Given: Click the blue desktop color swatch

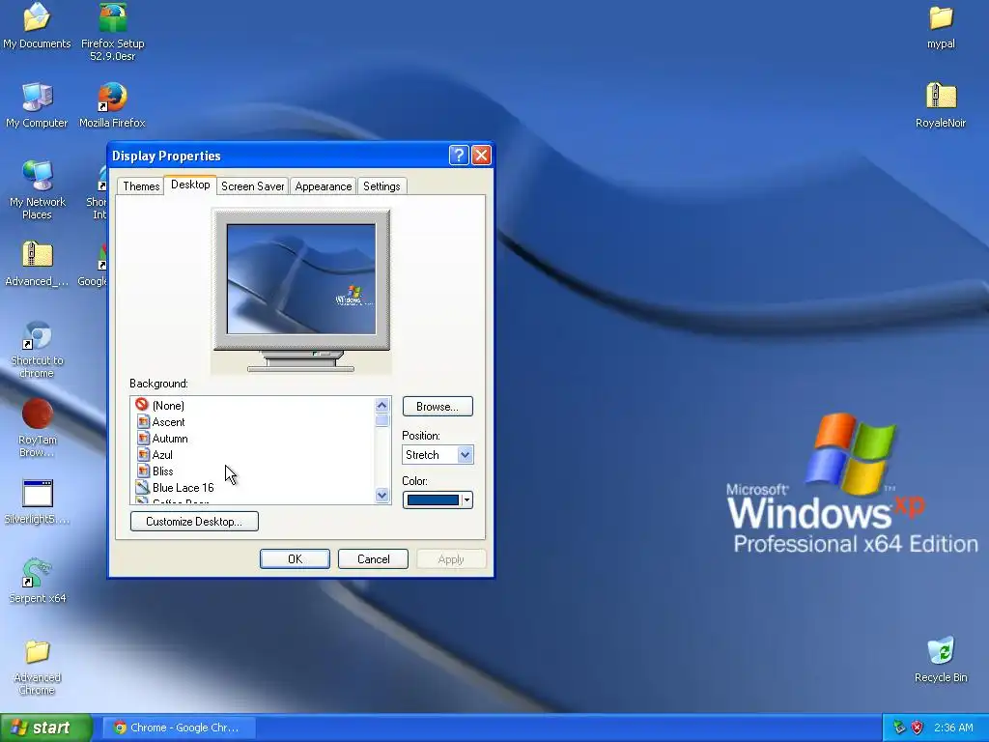Looking at the screenshot, I should tap(433, 499).
